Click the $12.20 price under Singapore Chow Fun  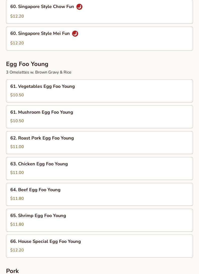click(x=17, y=16)
